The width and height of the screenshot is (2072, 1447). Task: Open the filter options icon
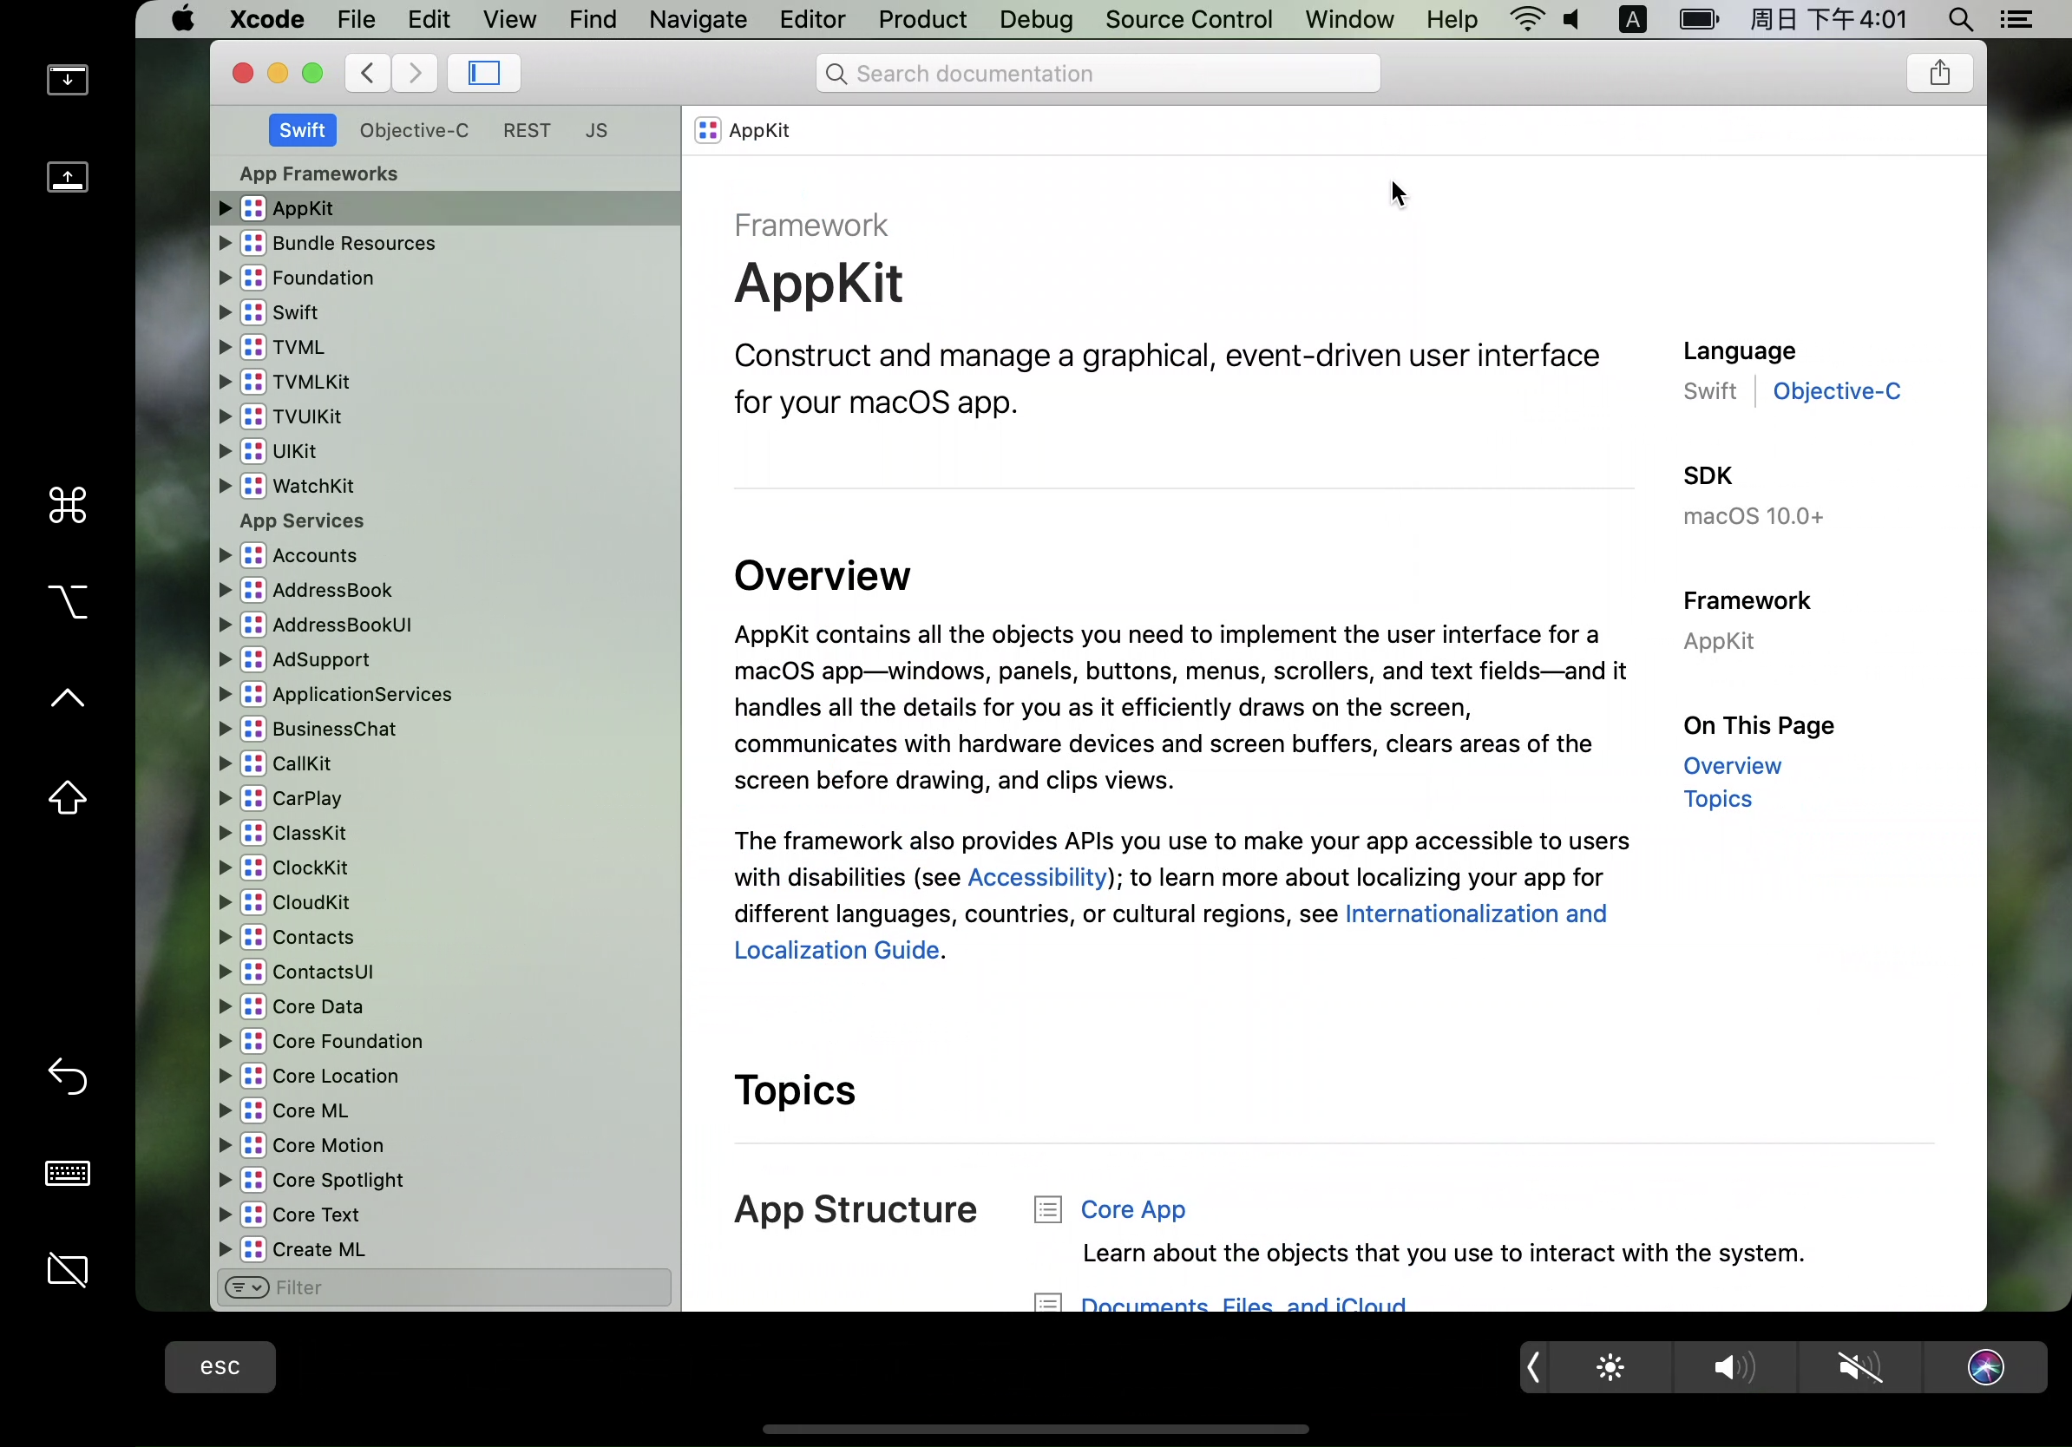click(x=246, y=1287)
